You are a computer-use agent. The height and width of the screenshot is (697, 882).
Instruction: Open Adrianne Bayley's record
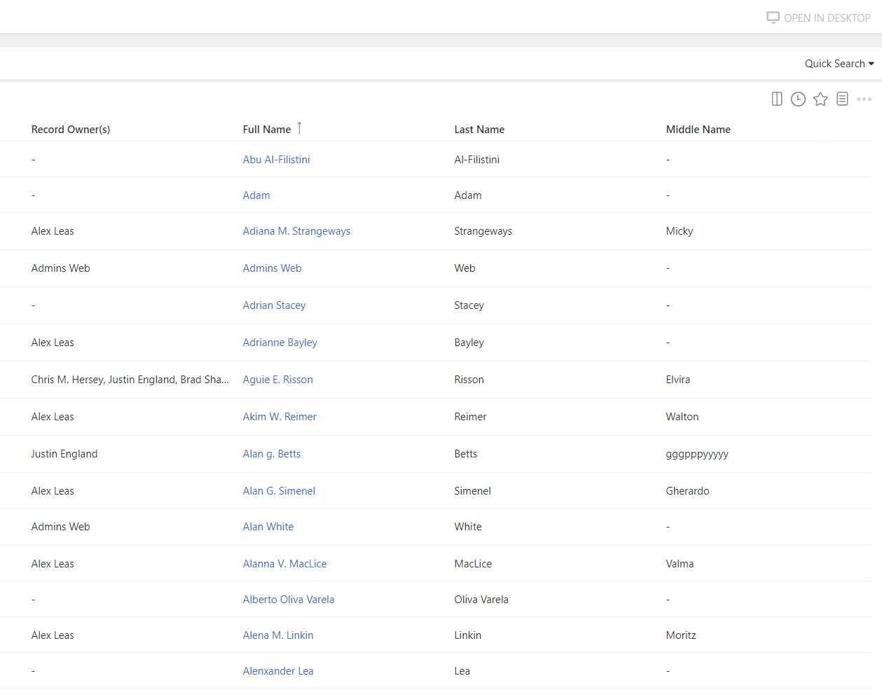280,343
